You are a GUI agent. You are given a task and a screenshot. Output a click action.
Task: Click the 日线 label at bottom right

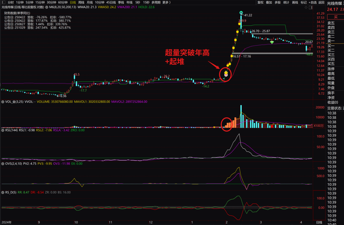click(319, 222)
